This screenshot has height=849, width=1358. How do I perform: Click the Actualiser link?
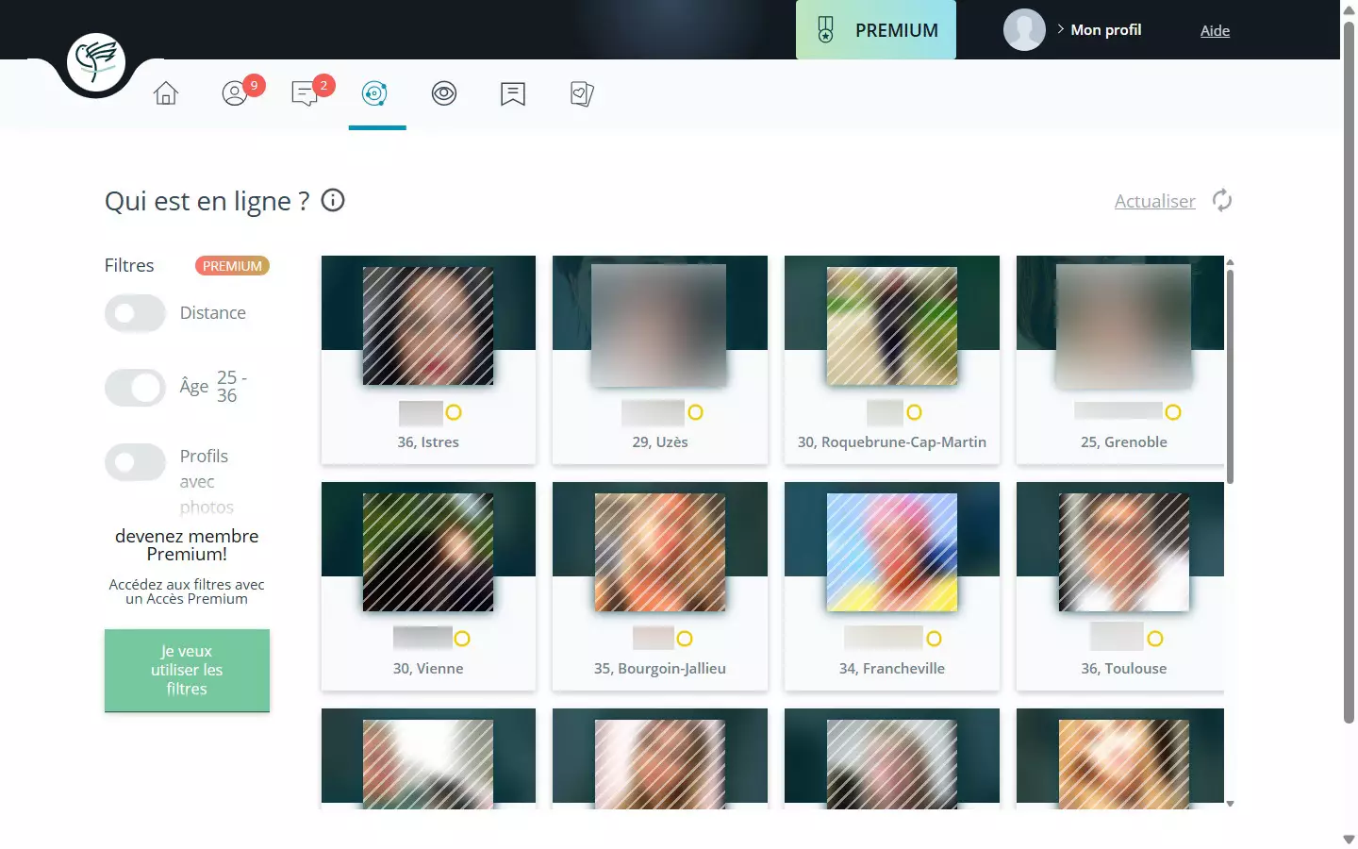tap(1154, 201)
